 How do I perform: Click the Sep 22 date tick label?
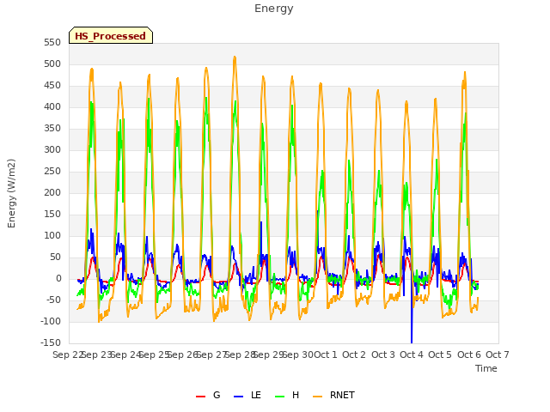68,354
